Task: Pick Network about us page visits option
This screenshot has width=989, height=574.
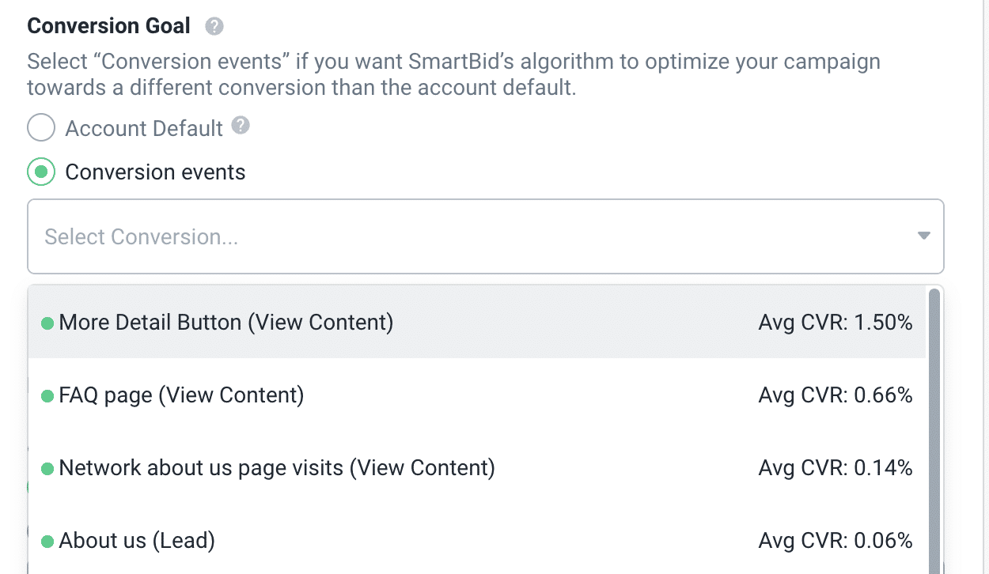Action: point(277,468)
